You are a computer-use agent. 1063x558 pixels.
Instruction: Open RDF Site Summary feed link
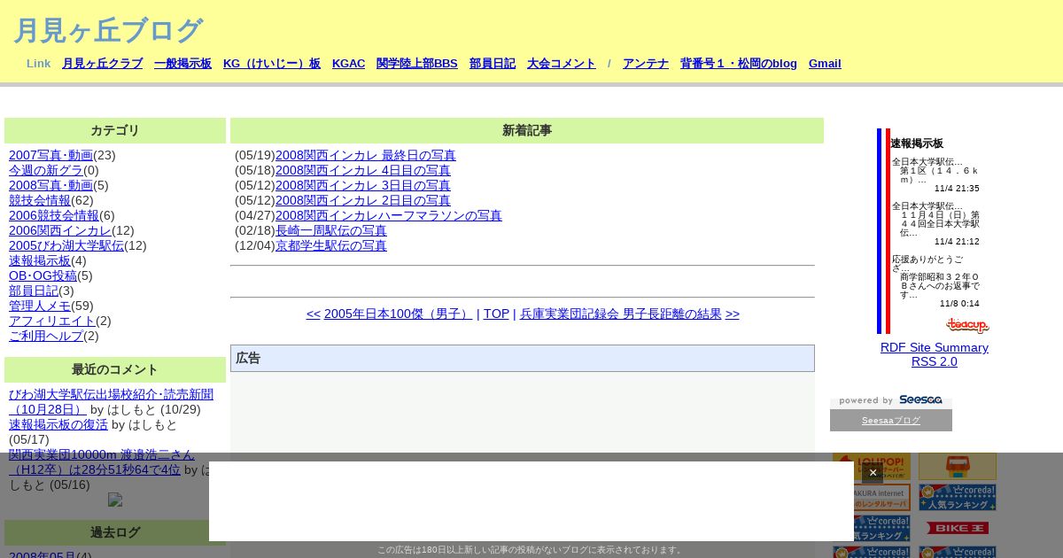935,347
